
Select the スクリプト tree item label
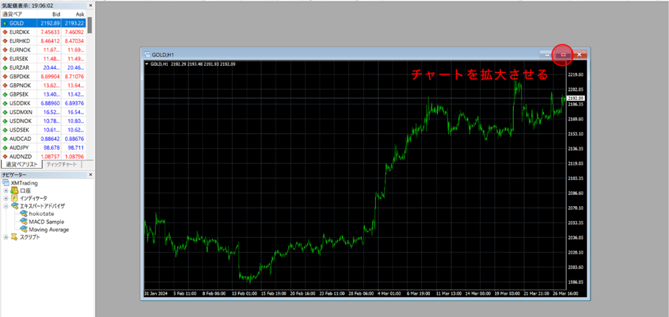click(30, 237)
